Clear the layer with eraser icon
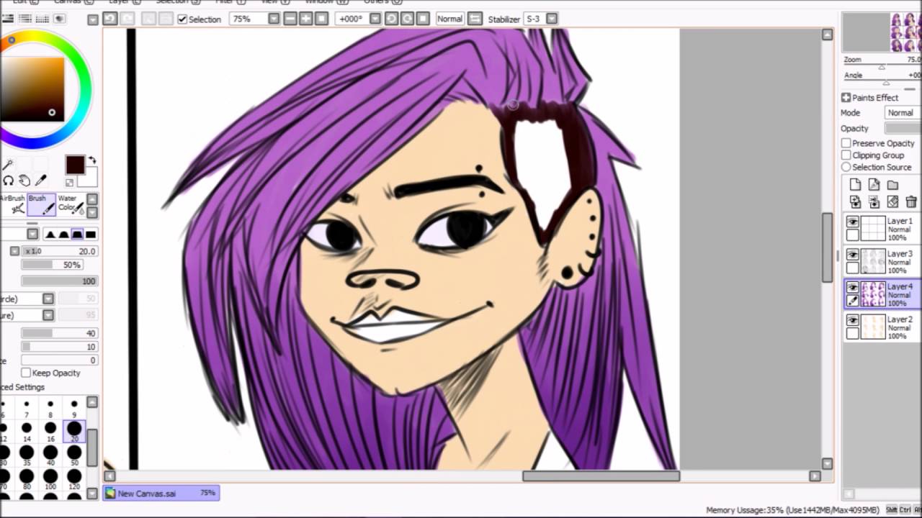This screenshot has width=922, height=518. point(892,202)
